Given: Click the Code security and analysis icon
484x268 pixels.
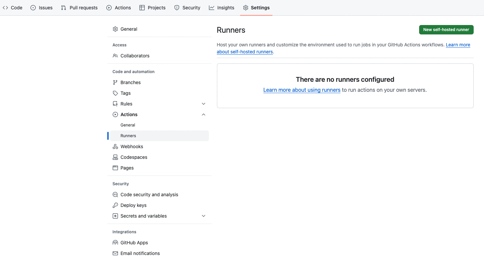Looking at the screenshot, I should click(115, 195).
